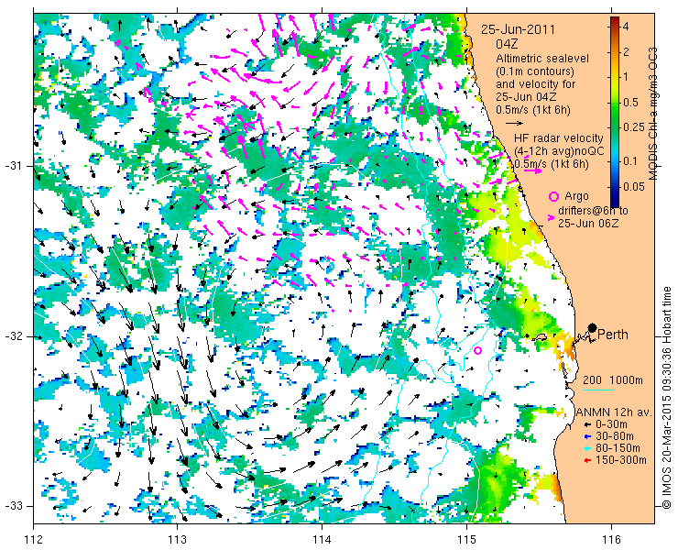678x550 pixels.
Task: Click the '0-30m' depth label
Action: point(611,424)
